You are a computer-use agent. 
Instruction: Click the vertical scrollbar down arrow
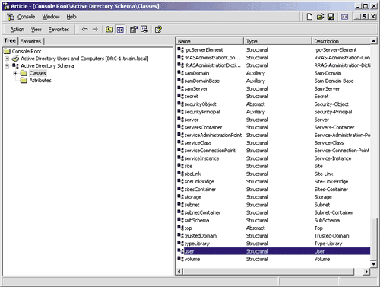(374, 264)
